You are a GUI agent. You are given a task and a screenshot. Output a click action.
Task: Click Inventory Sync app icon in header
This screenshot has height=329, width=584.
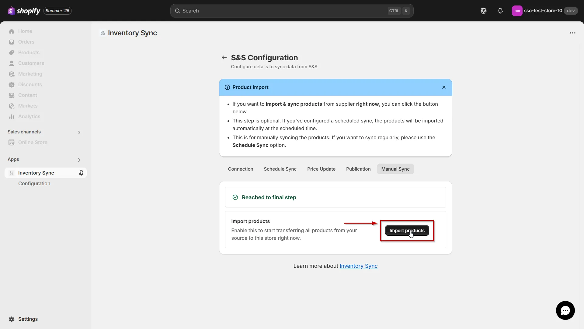(103, 33)
